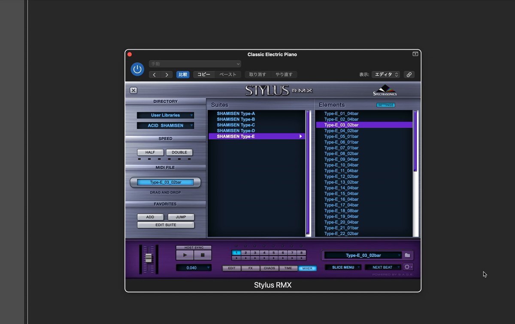Select Type-E_18_08bar in Elements list
The width and height of the screenshot is (515, 324).
341,211
